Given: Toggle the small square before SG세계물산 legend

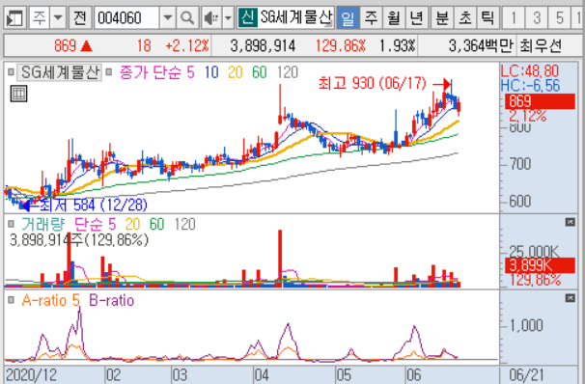Looking at the screenshot, I should click(x=11, y=71).
